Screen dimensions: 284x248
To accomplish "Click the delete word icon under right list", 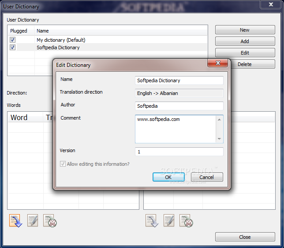I will point(186,221).
